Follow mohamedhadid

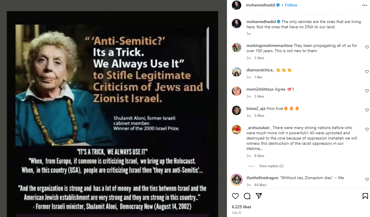(291, 5)
